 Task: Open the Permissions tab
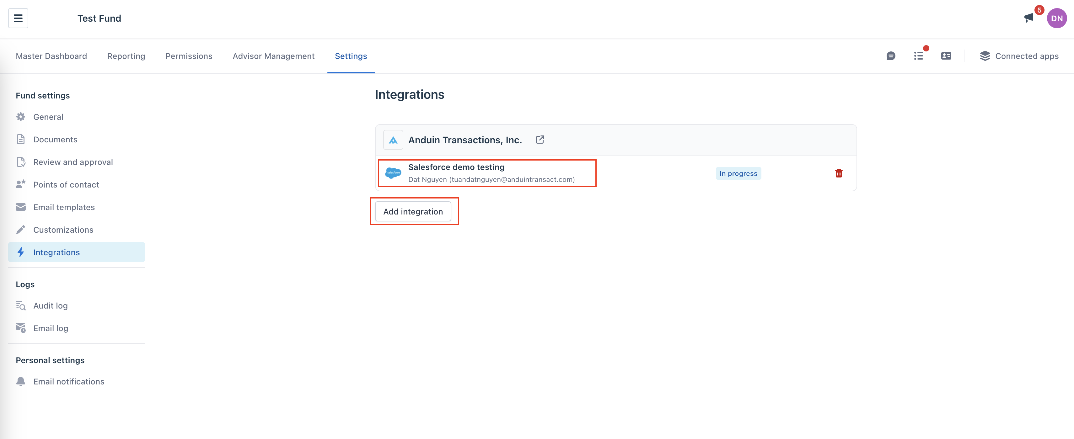[188, 56]
